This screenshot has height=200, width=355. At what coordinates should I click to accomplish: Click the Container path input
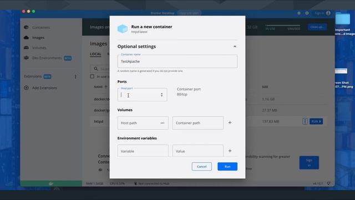pyautogui.click(x=198, y=123)
